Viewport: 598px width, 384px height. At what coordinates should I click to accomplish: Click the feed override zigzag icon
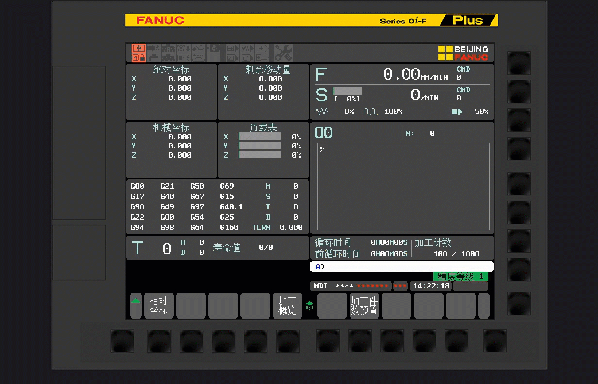321,111
